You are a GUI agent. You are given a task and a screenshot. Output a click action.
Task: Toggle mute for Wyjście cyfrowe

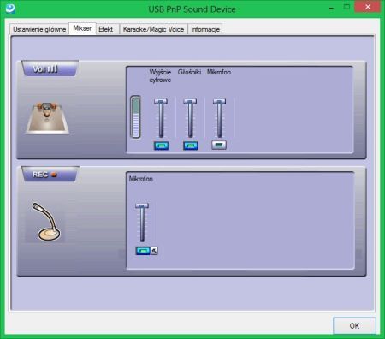coord(161,146)
